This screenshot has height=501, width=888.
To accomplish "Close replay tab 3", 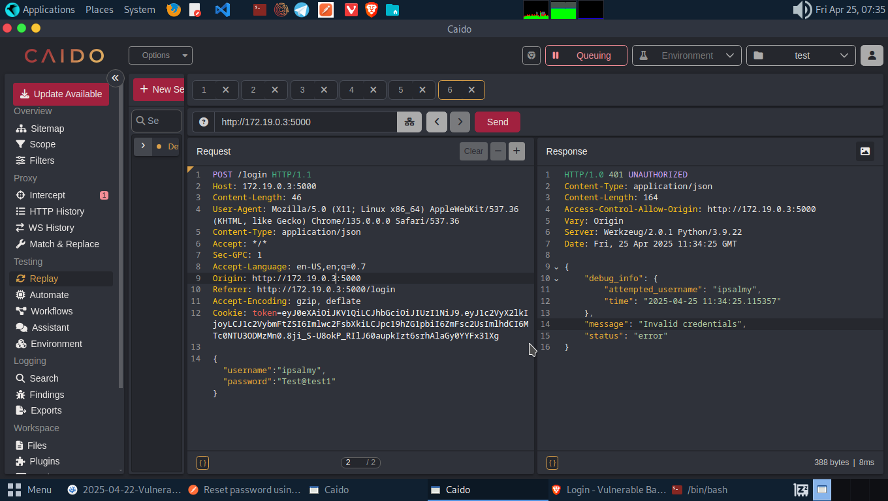I will [324, 90].
